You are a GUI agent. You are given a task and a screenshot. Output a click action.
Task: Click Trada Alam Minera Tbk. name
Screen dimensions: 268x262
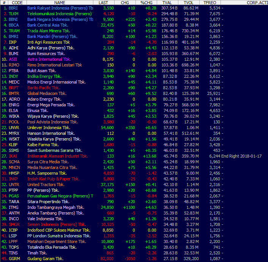[x=49, y=31]
